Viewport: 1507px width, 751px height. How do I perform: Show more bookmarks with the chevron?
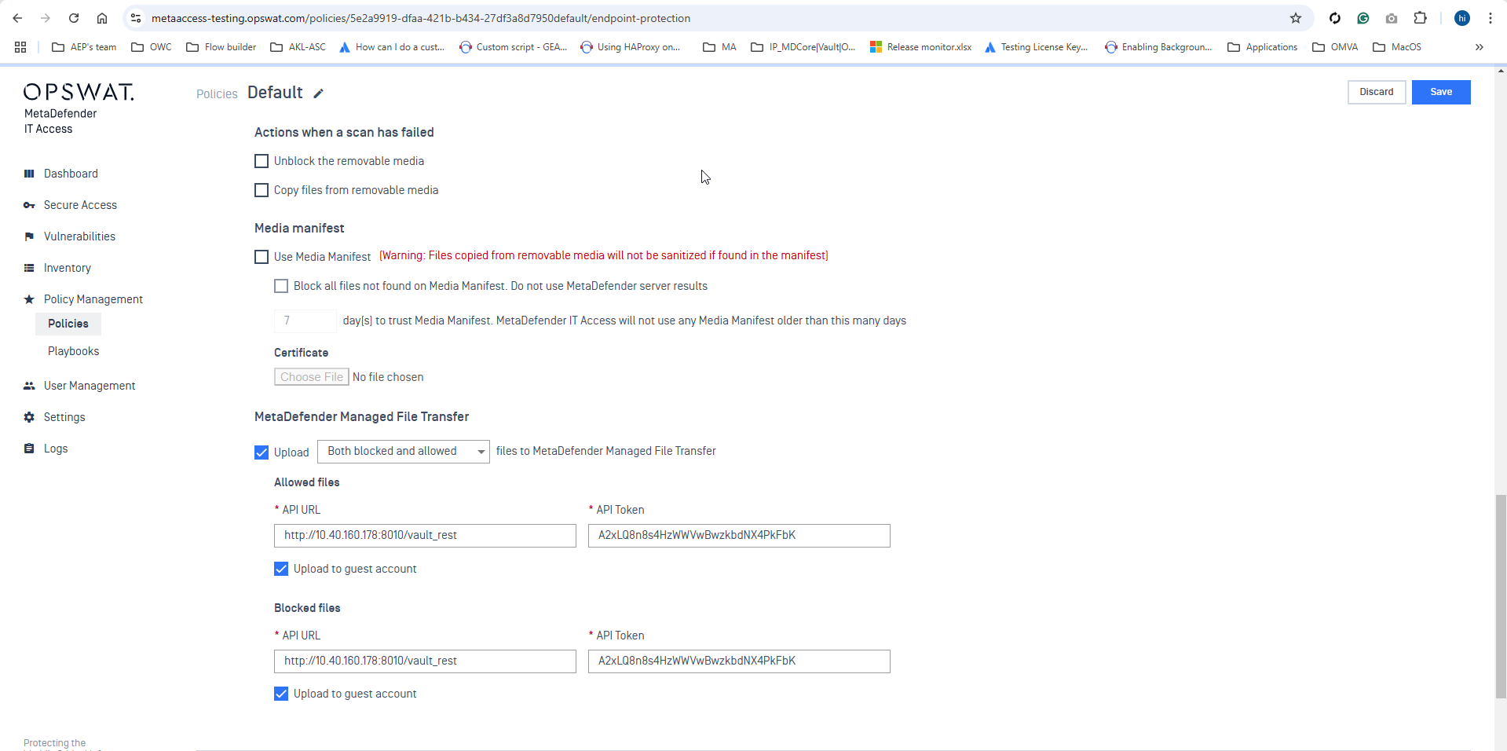click(1479, 47)
